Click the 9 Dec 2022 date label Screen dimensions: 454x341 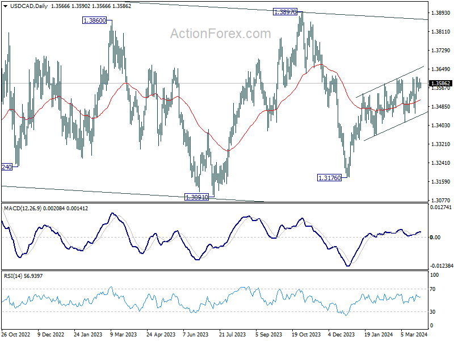pos(51,334)
